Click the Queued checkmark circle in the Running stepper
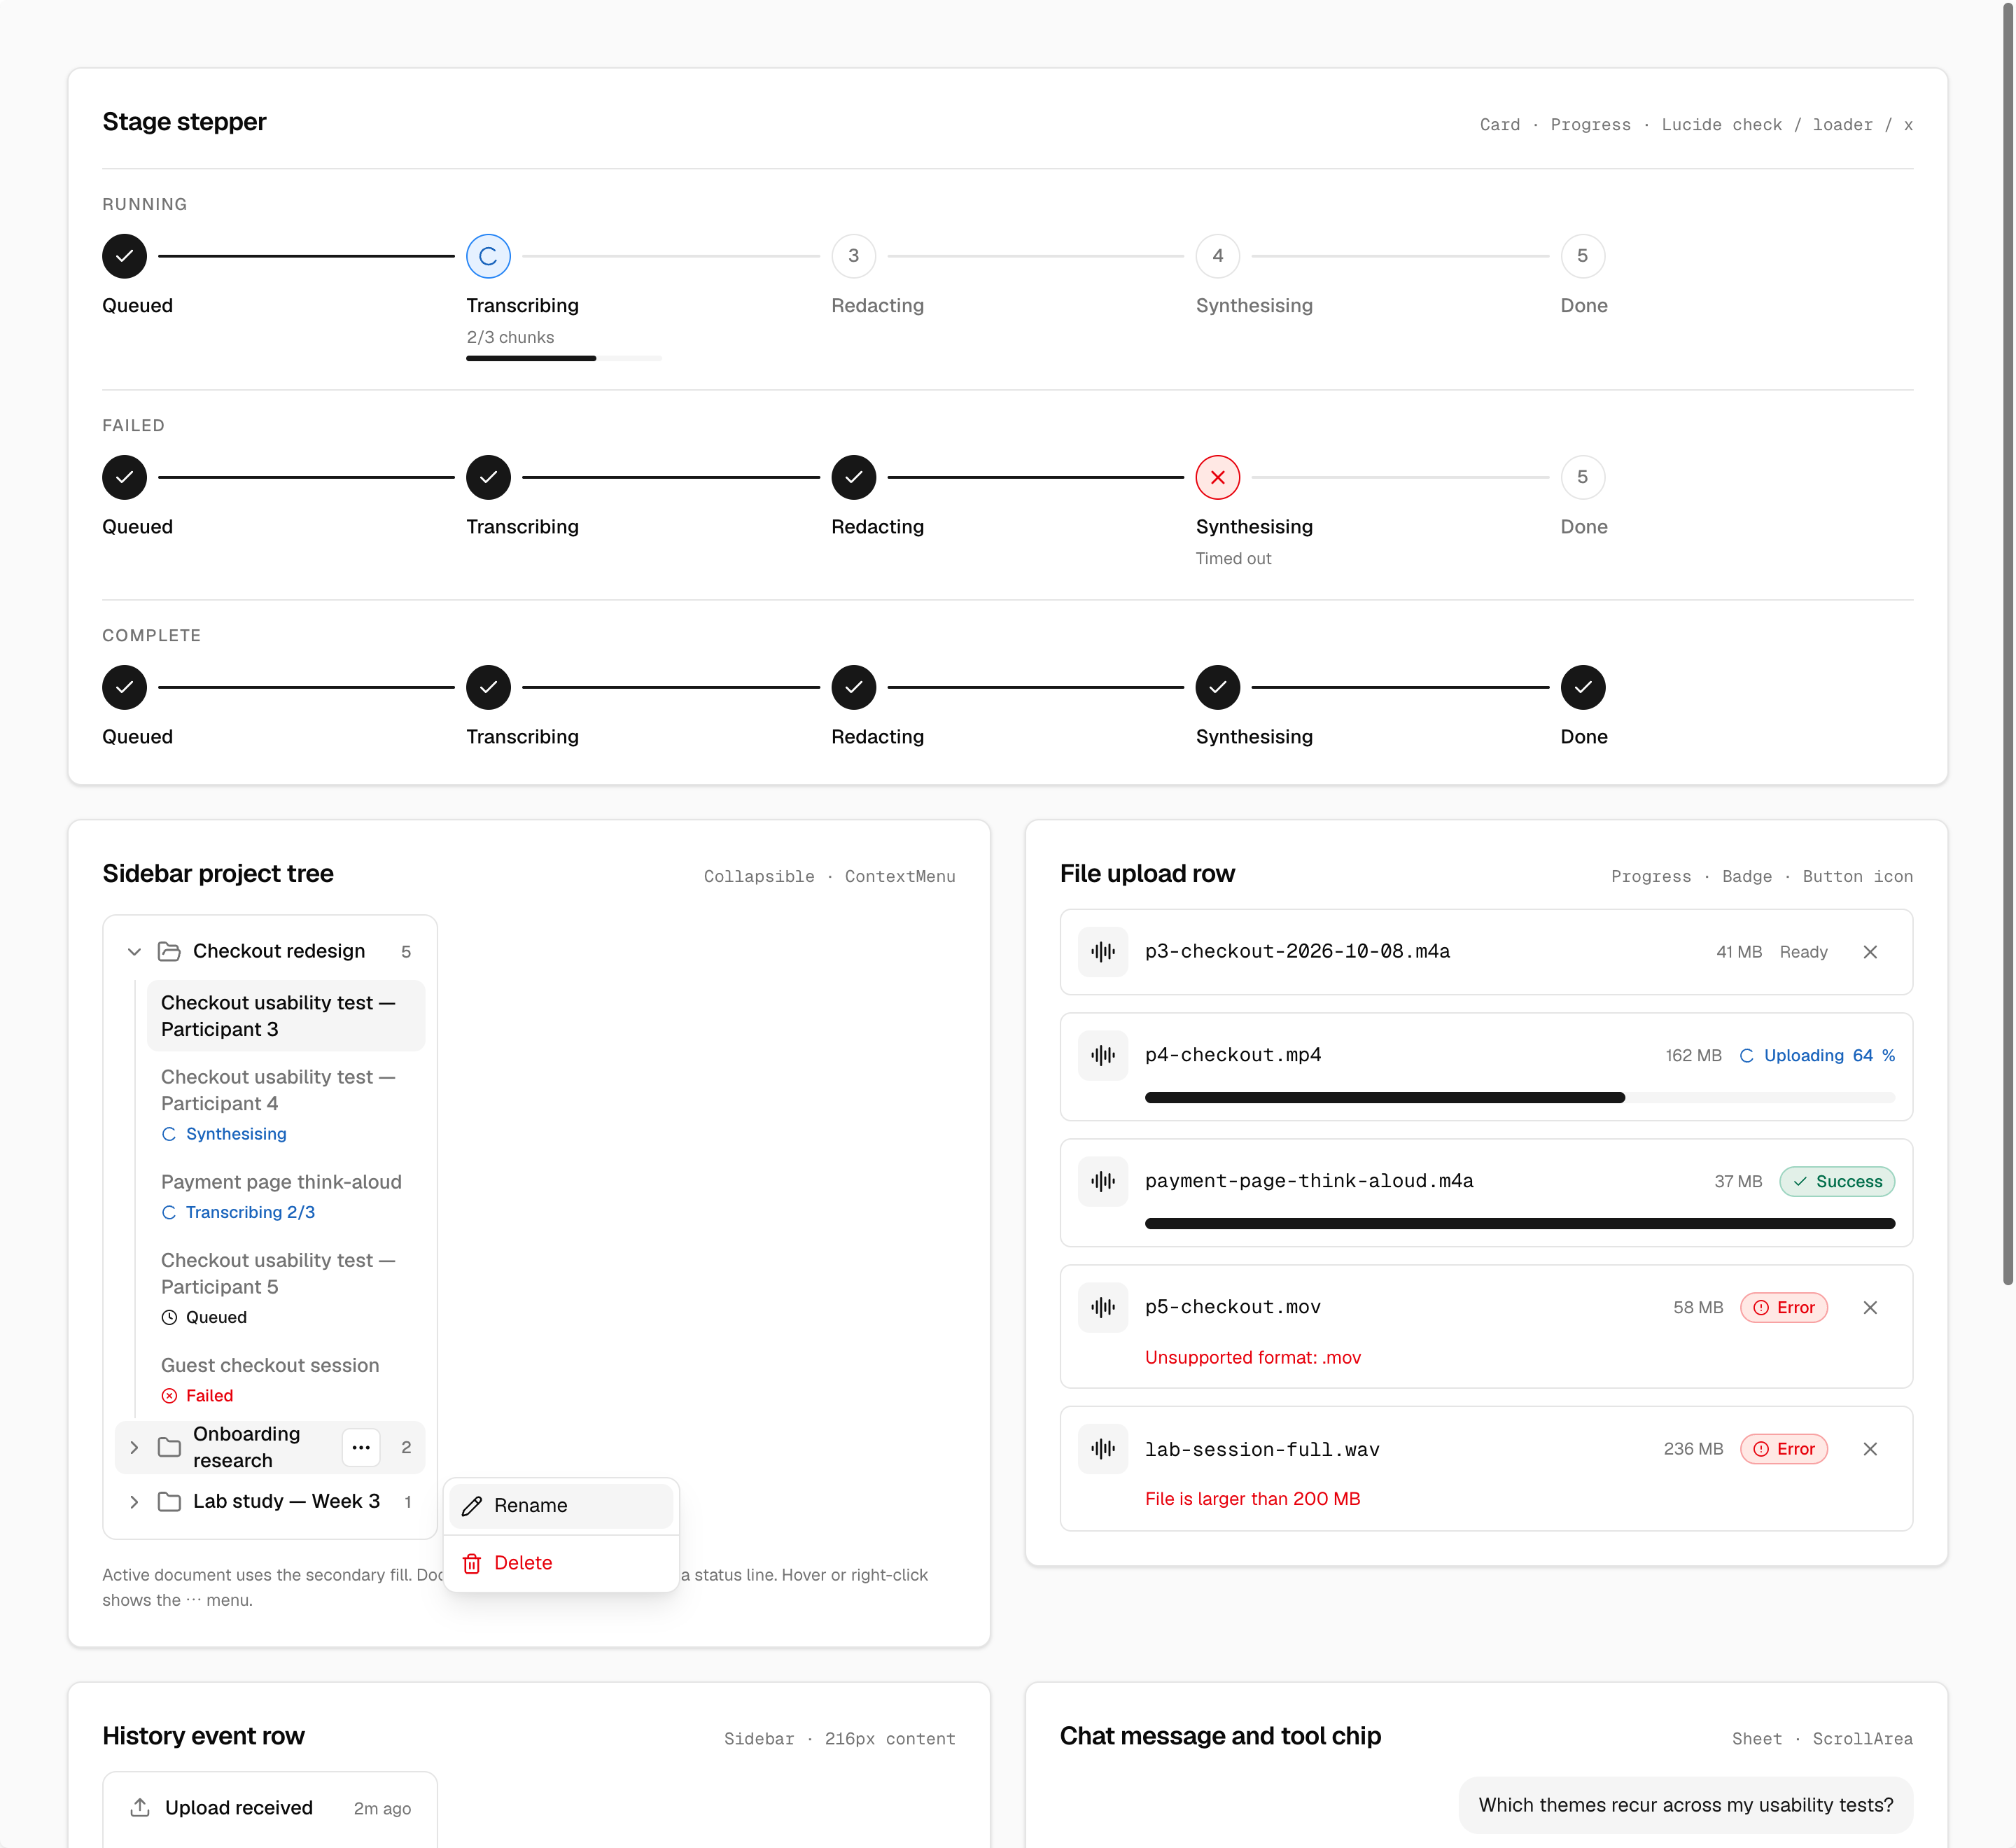The height and width of the screenshot is (1848, 2016). point(124,256)
